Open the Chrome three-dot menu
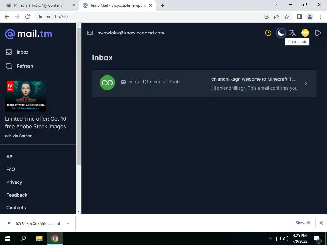The image size is (327, 245). [320, 17]
